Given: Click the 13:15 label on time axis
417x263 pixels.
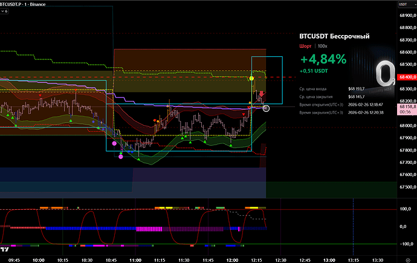Looking at the screenshot, I should (354, 259).
